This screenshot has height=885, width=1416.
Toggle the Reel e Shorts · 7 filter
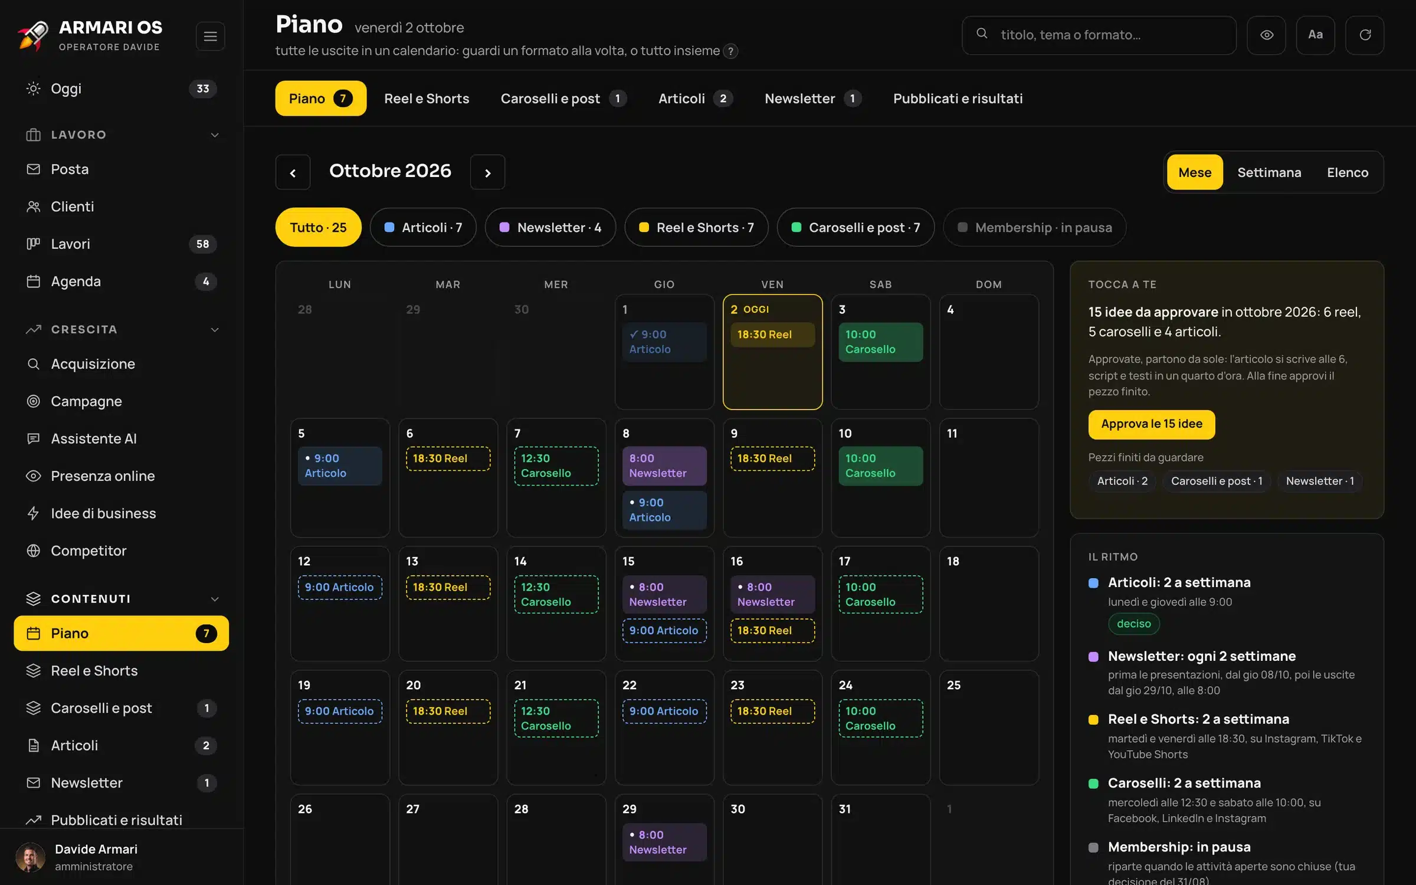696,227
